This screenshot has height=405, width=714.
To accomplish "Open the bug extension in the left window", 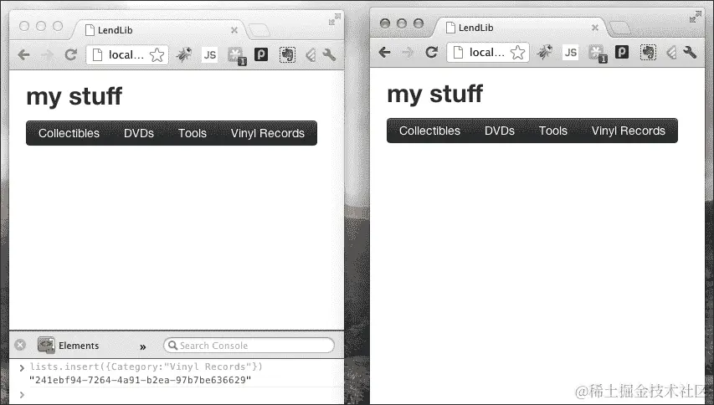I will pyautogui.click(x=183, y=55).
